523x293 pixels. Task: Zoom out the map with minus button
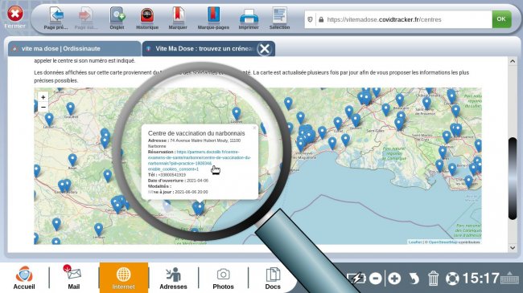(x=43, y=107)
